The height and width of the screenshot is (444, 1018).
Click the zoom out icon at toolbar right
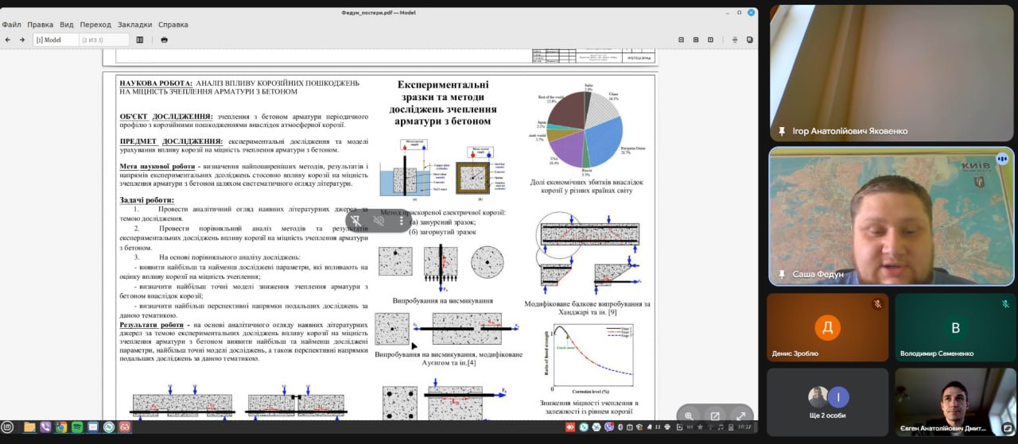coord(682,40)
